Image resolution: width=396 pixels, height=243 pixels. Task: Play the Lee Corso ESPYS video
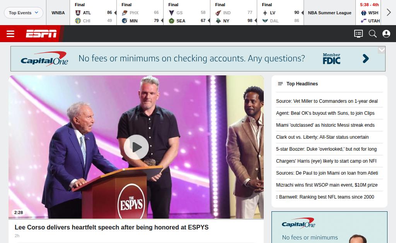136,147
